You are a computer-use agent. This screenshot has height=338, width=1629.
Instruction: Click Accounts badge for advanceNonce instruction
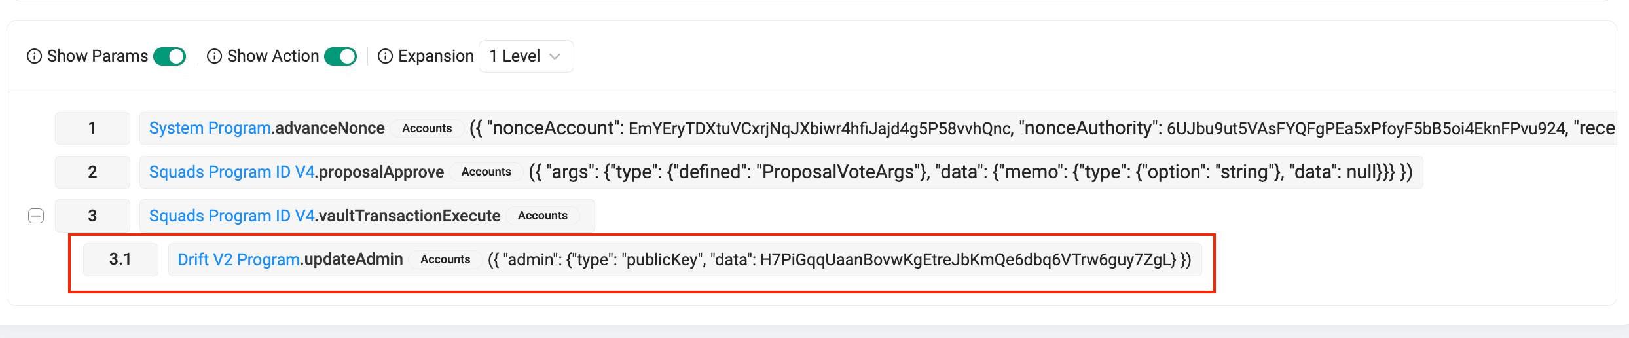coord(427,128)
